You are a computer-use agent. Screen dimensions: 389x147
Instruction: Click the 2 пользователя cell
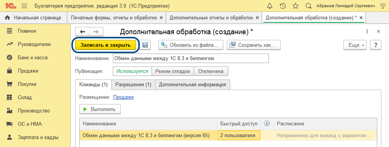[239, 136]
